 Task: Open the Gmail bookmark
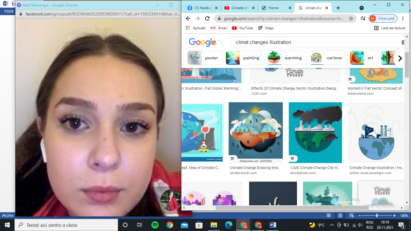pos(219,28)
